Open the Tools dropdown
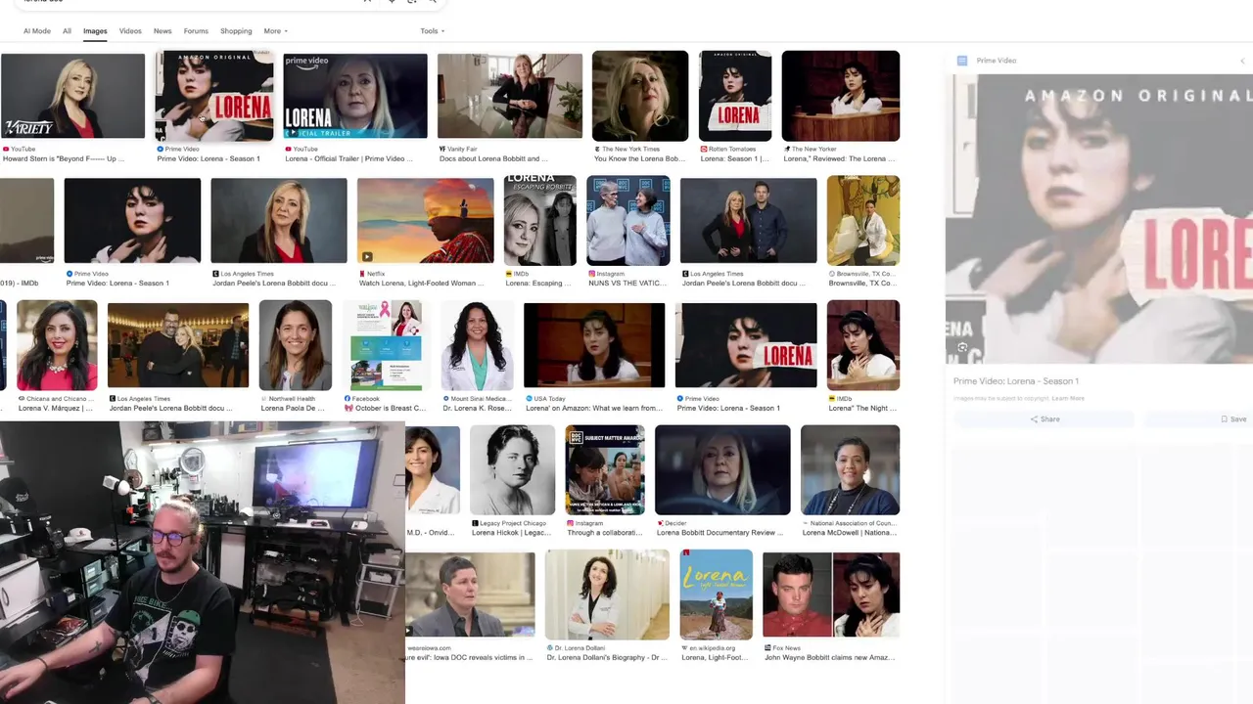Image resolution: width=1253 pixels, height=704 pixels. [432, 31]
